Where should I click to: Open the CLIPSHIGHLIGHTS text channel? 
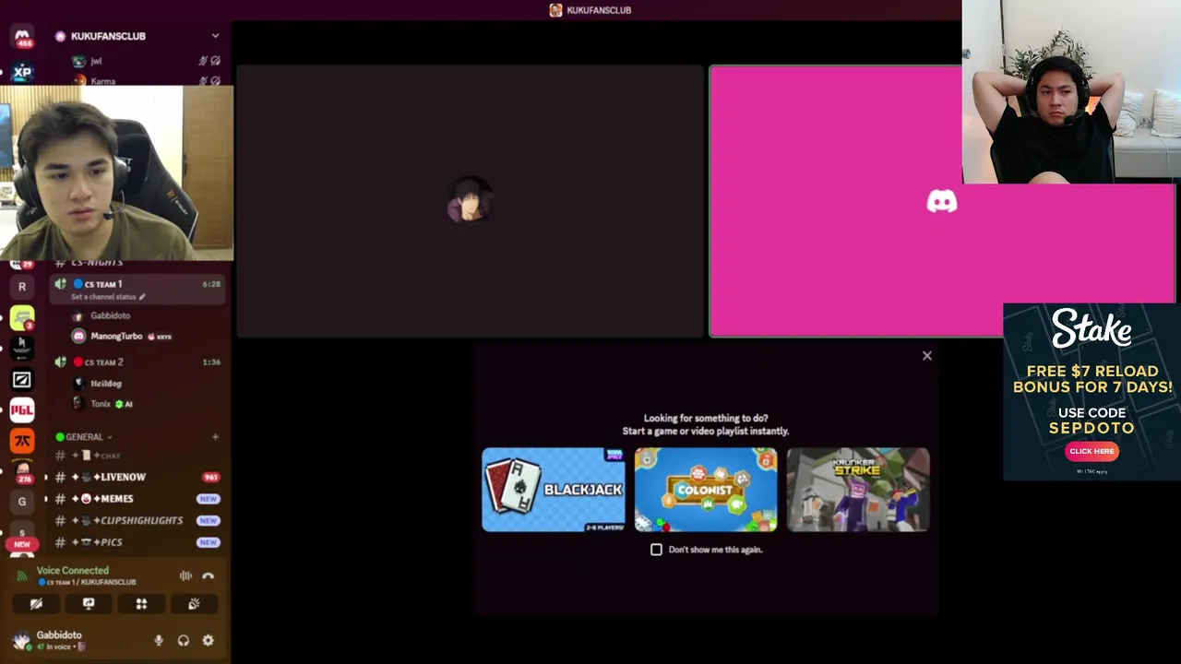[138, 520]
